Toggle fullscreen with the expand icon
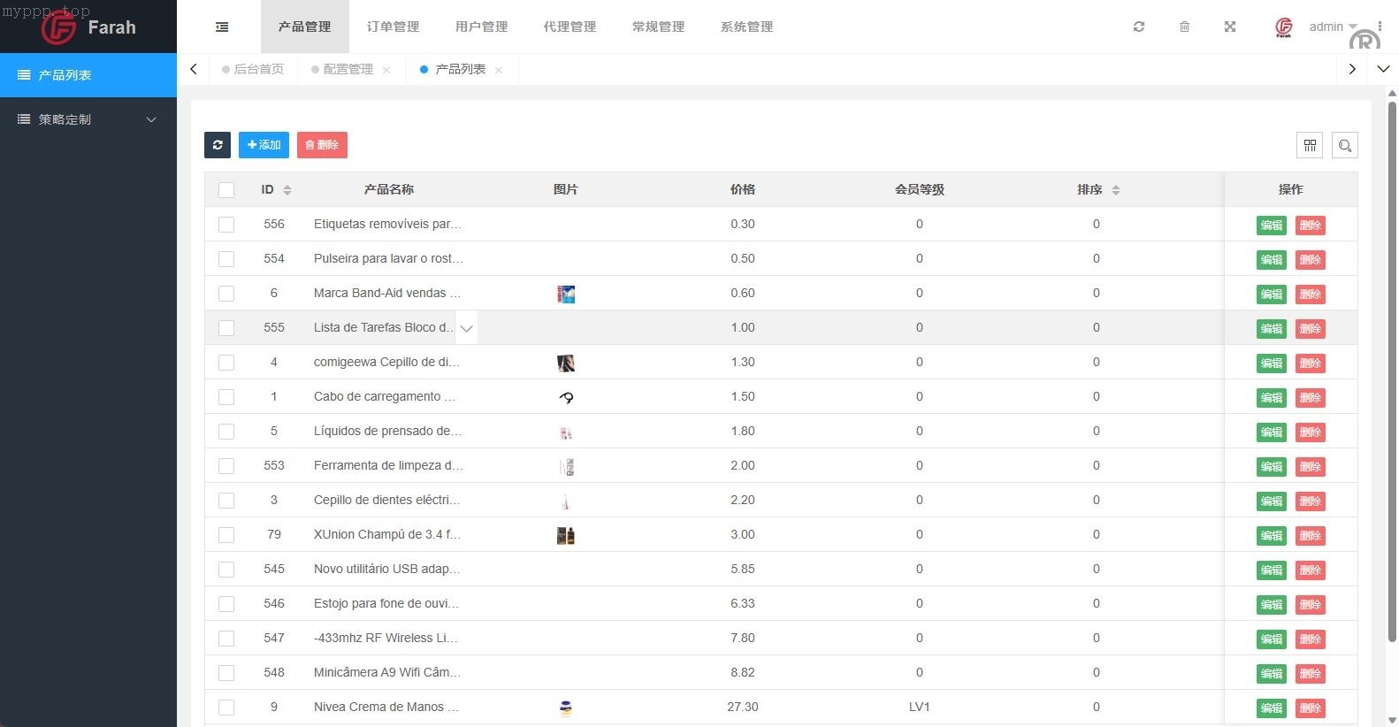 pyautogui.click(x=1229, y=27)
